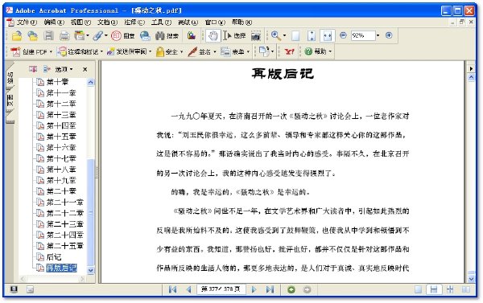The image size is (483, 303).
Task: Open the 工具 menu
Action: pos(161,23)
